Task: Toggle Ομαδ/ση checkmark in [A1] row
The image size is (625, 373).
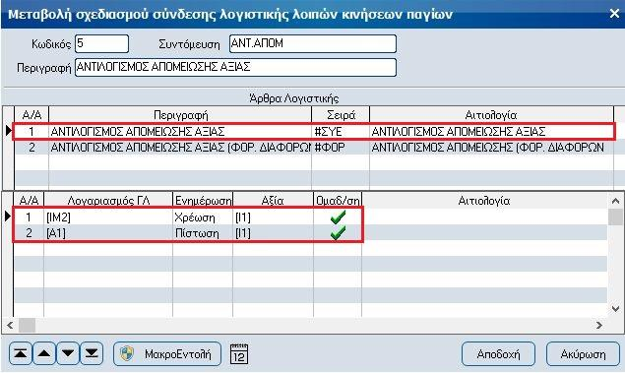Action: coord(338,232)
